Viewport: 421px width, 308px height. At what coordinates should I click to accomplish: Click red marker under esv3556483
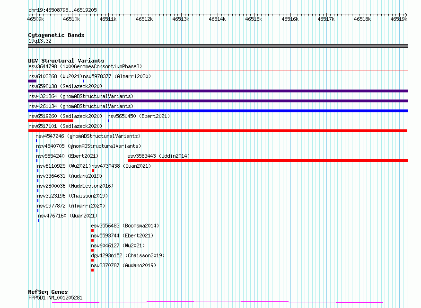pos(92,230)
